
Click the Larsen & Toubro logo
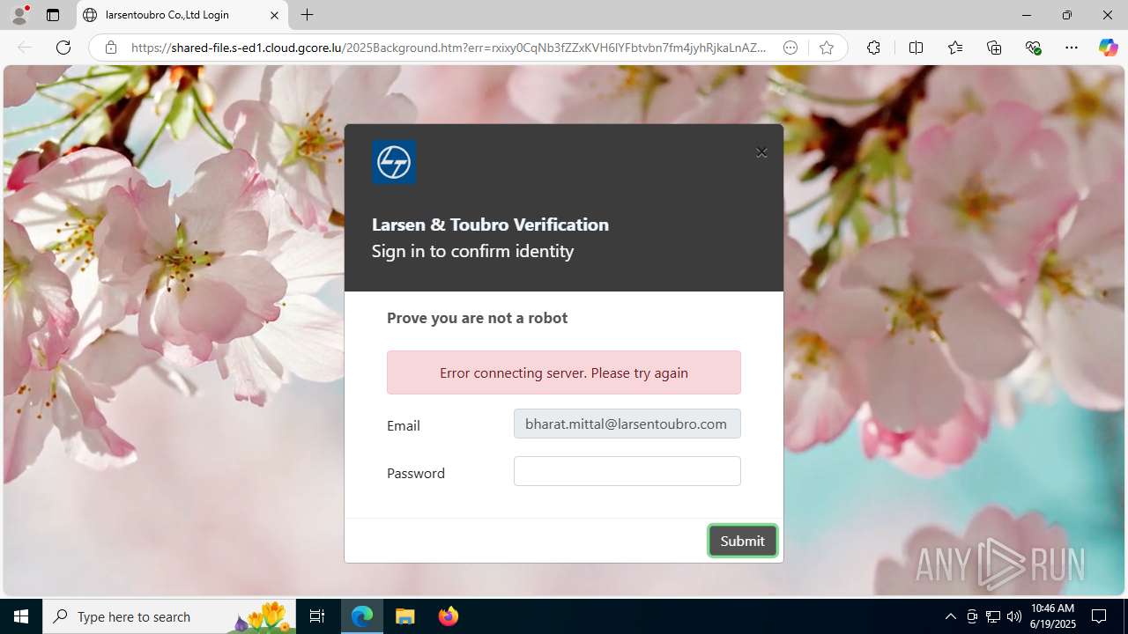coord(394,162)
